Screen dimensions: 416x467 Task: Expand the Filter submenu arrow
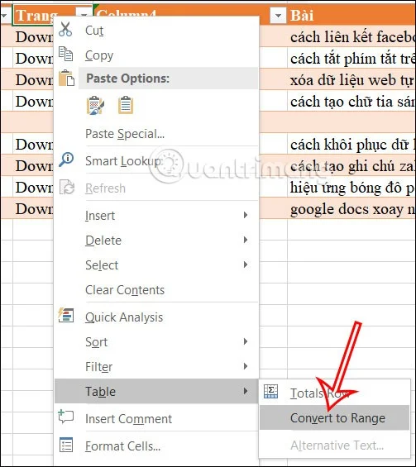point(246,366)
